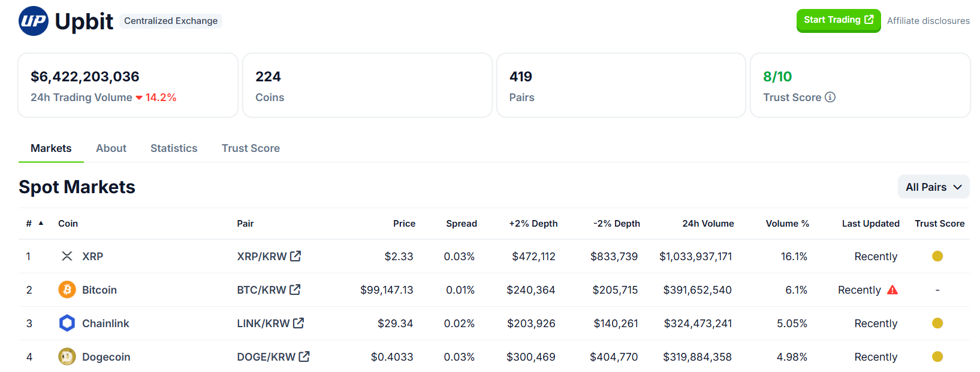Click the Dogecoin yellow trust score dot
The height and width of the screenshot is (372, 980).
pos(937,357)
